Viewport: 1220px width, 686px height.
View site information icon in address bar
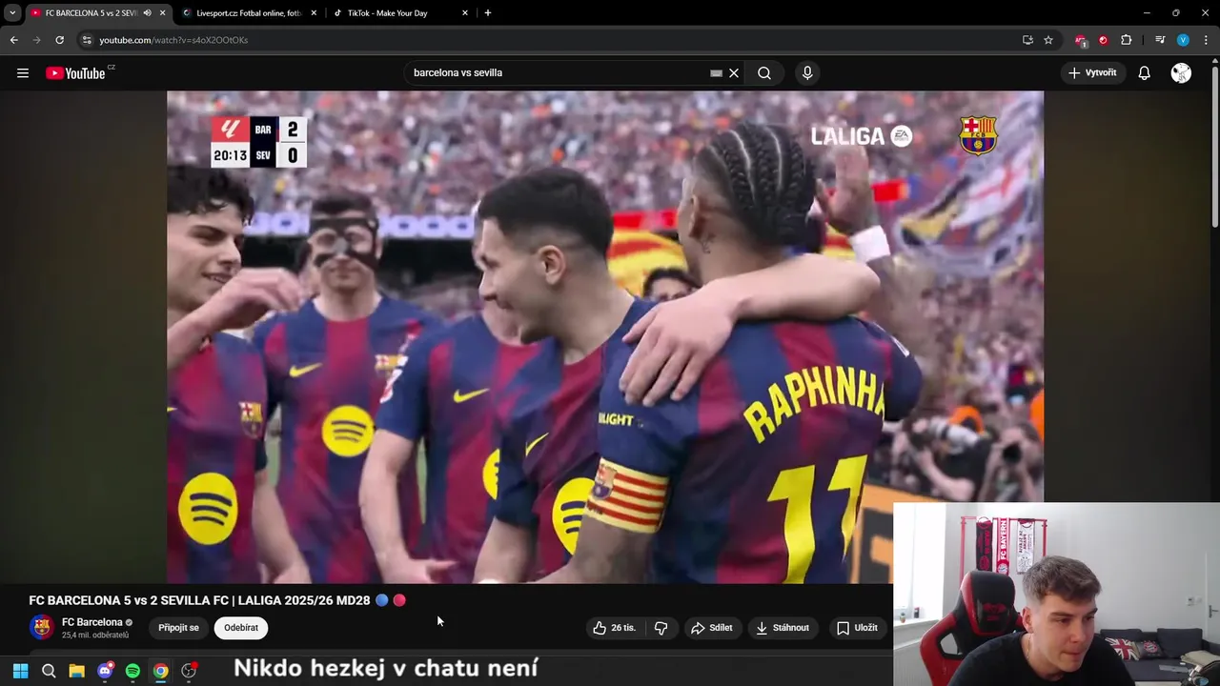click(87, 40)
